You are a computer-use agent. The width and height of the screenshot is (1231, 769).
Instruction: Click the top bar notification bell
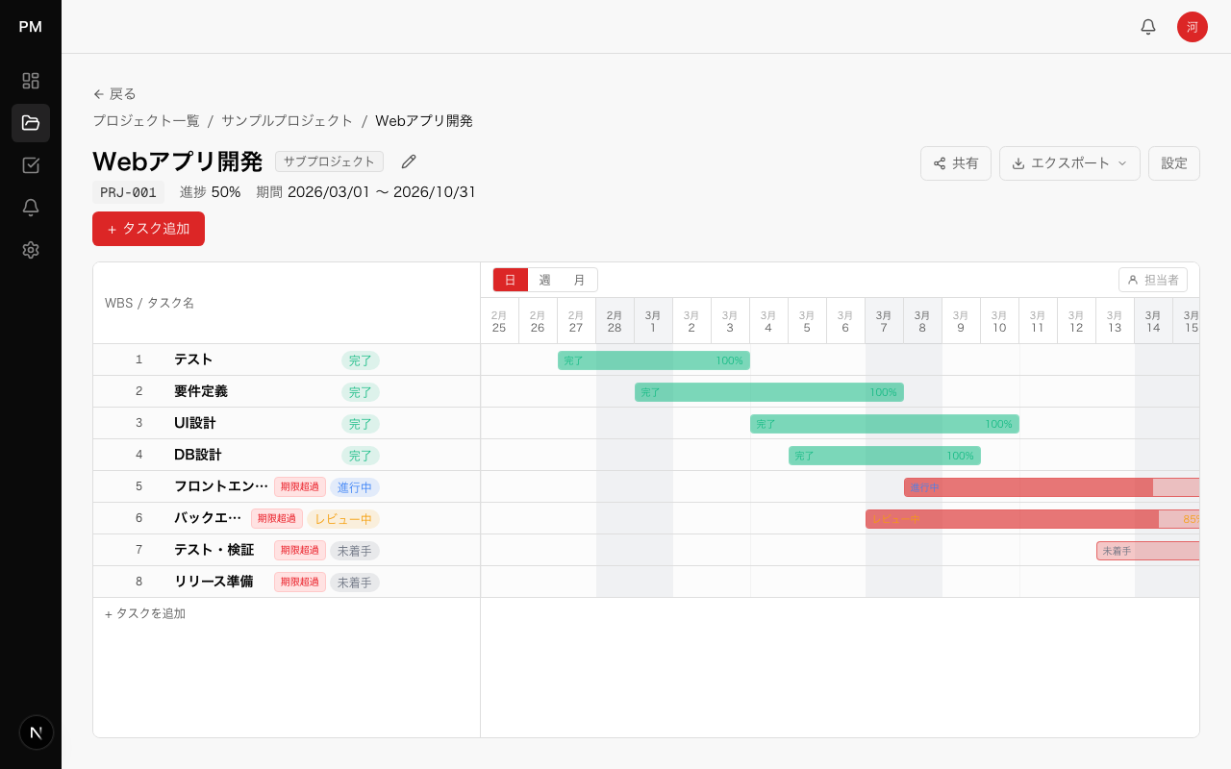(1147, 27)
